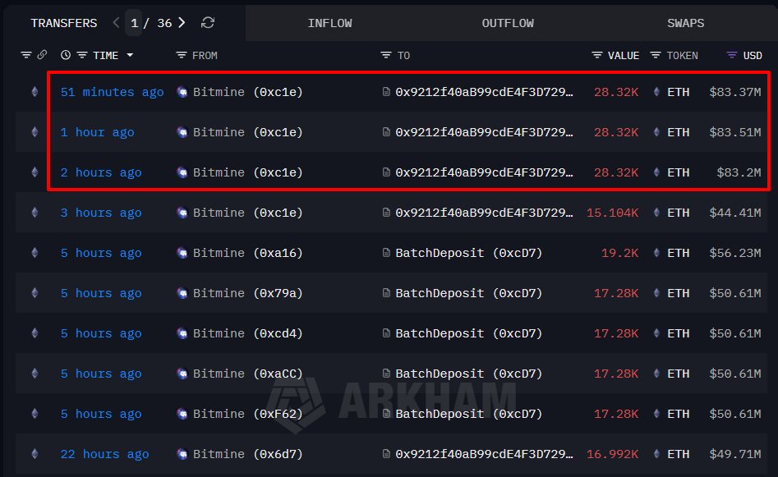
Task: Click Ethereum chain icon in 3 hours row
Action: [35, 212]
